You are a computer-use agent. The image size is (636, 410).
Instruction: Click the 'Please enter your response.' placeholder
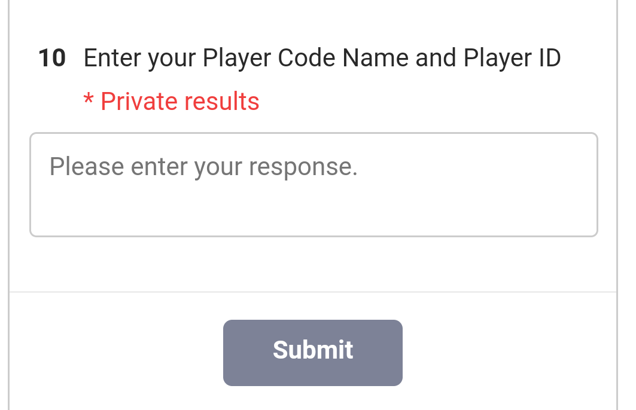pos(203,167)
